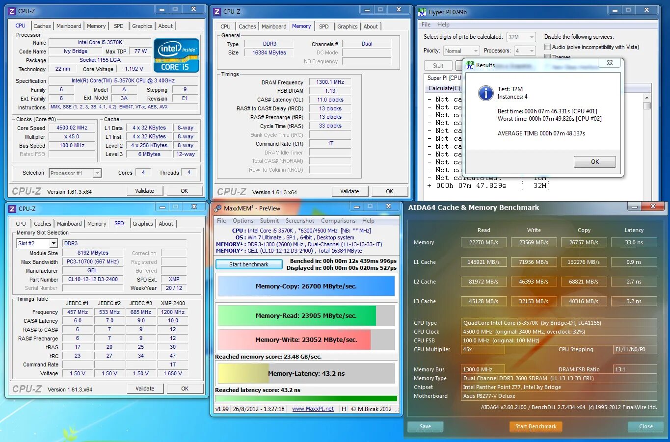Switch to Caches tab in top-left CPU-Z
Screen dimensions: 670x442
point(42,26)
